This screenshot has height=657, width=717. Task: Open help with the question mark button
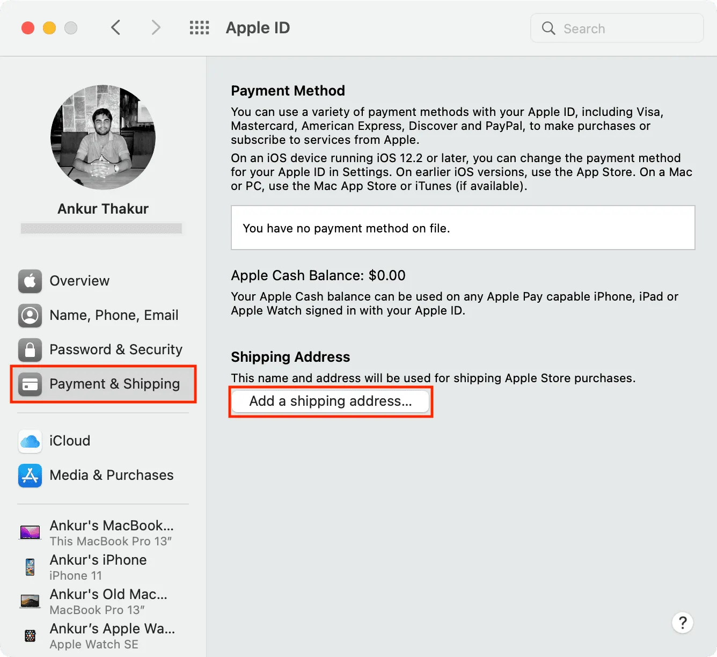(683, 623)
